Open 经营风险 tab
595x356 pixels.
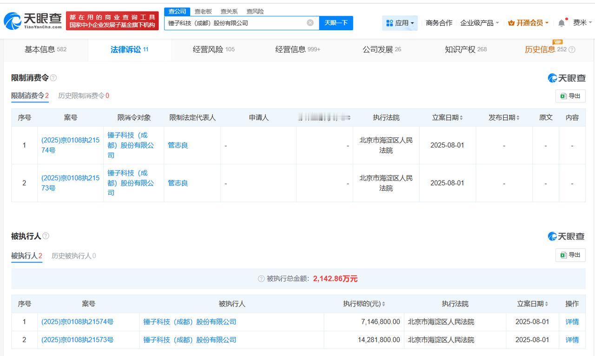214,49
